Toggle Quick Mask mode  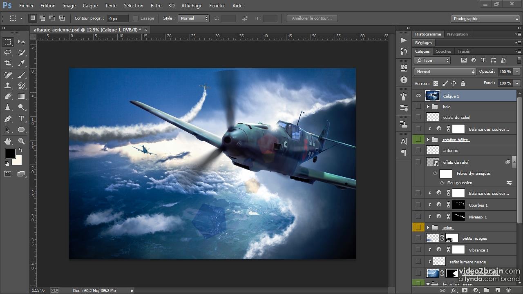pyautogui.click(x=8, y=174)
